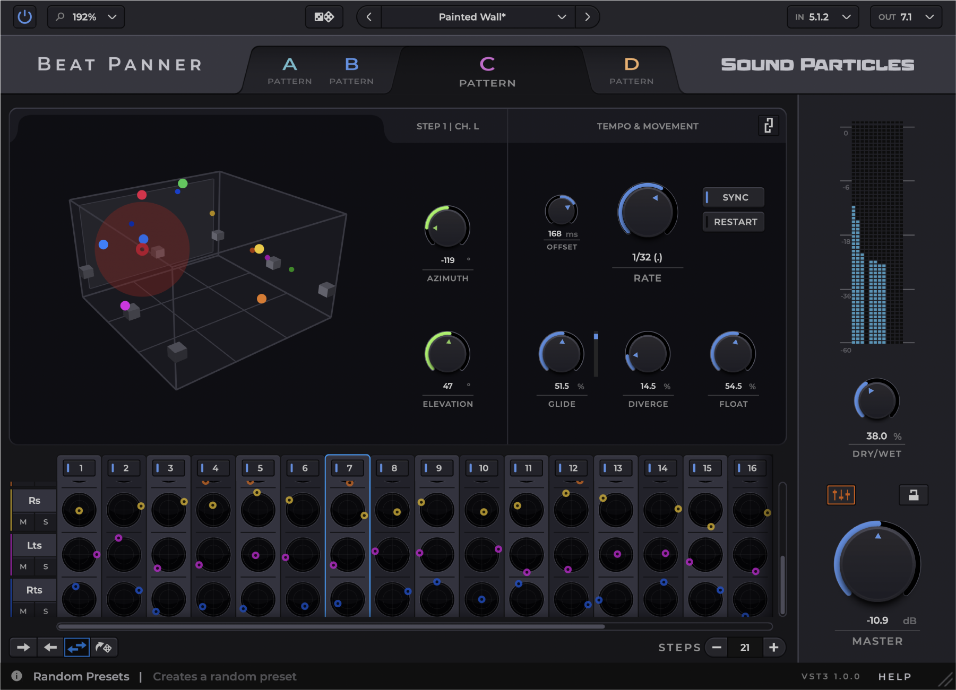The image size is (956, 690).
Task: Go to the next preset arrow
Action: pyautogui.click(x=587, y=17)
